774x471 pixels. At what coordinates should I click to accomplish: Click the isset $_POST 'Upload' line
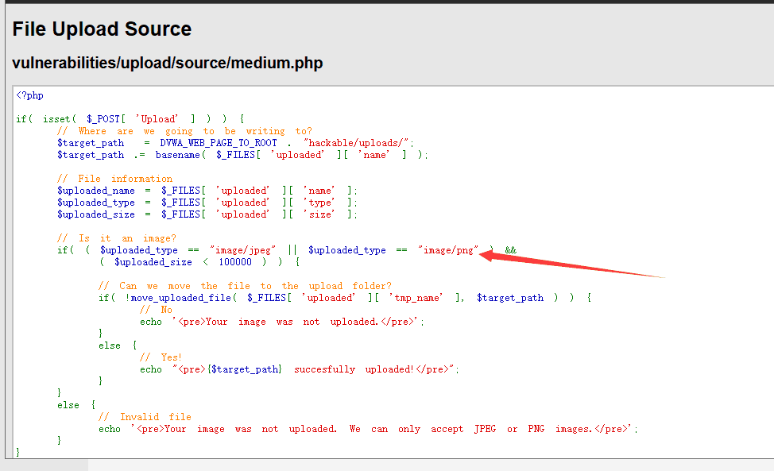pyautogui.click(x=130, y=119)
